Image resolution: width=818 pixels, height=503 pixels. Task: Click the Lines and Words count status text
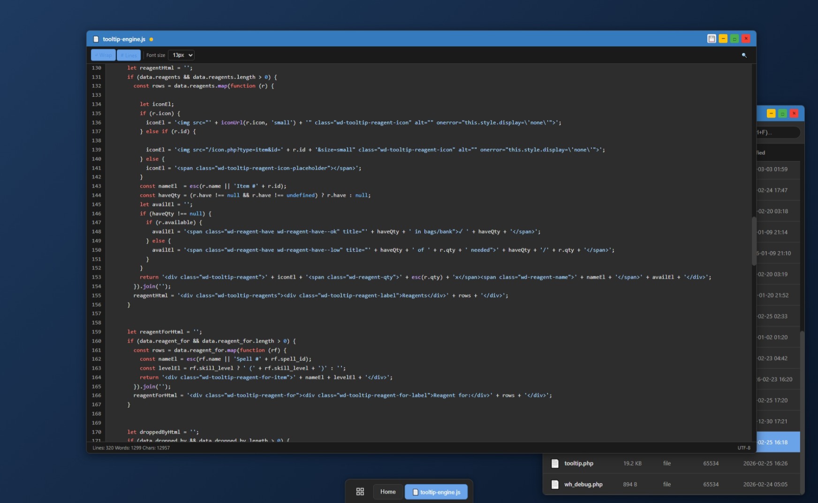click(131, 448)
